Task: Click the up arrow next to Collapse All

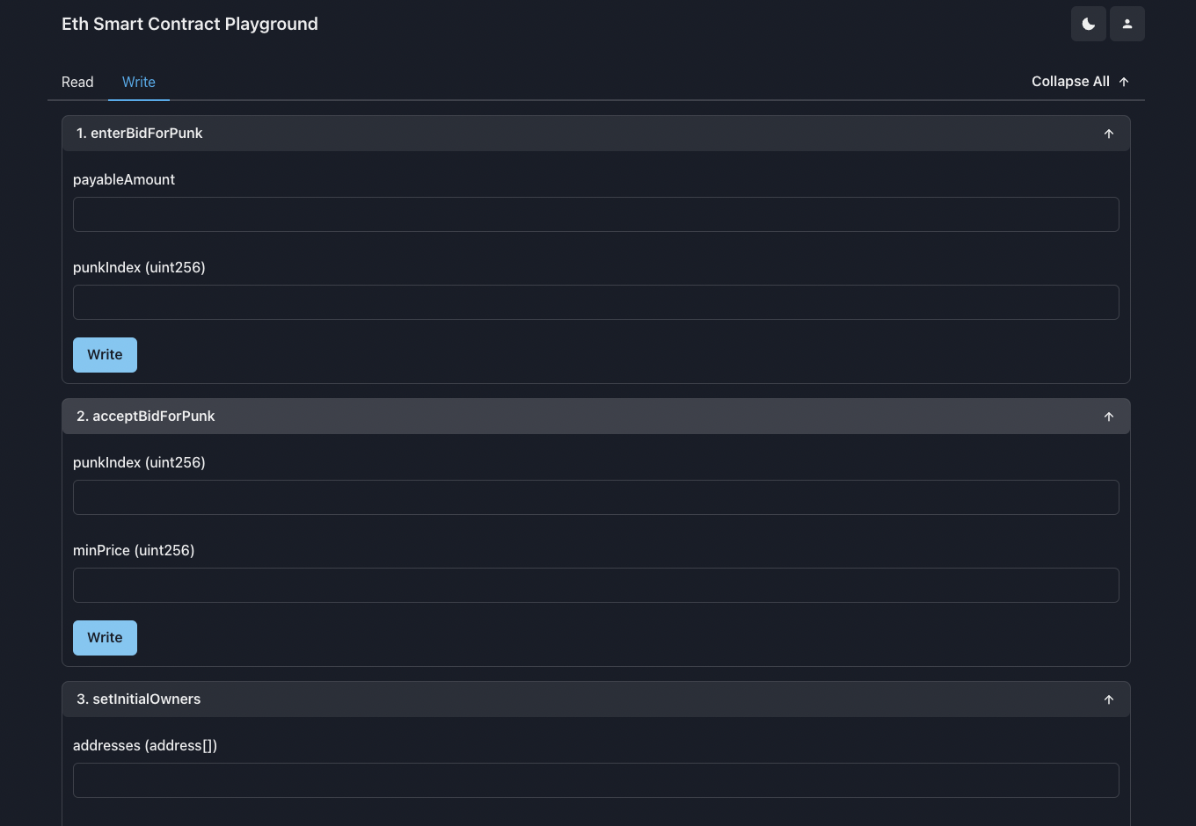Action: tap(1124, 82)
